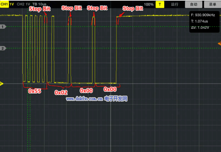Toggle the CH1 channel indicator
Screen dimensions: 221x152
[4, 4]
